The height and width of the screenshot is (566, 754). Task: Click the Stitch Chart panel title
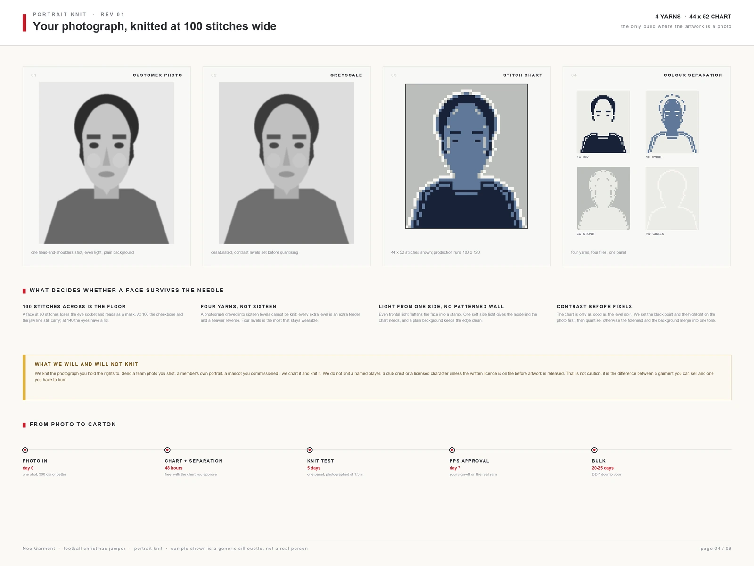tap(523, 75)
